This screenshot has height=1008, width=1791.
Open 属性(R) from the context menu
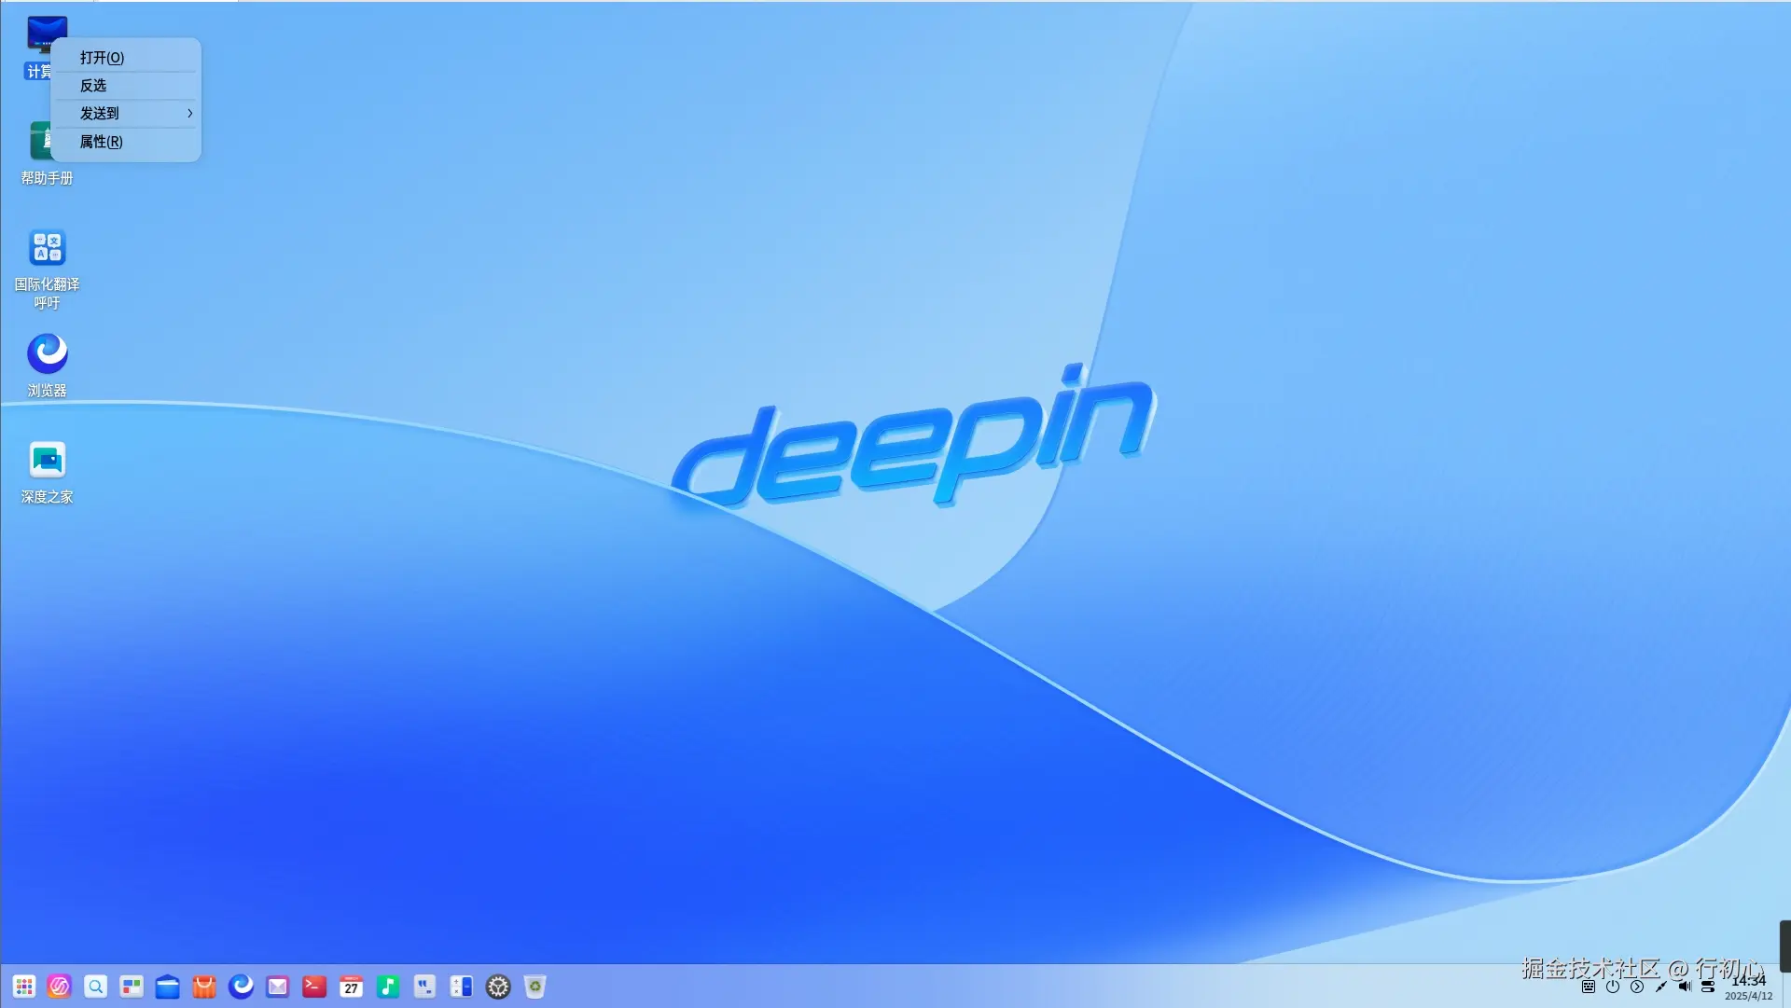click(x=100, y=142)
